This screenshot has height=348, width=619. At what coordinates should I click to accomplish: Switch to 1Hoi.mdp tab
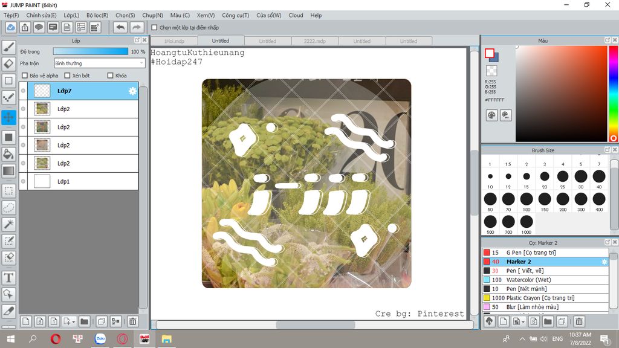point(174,41)
